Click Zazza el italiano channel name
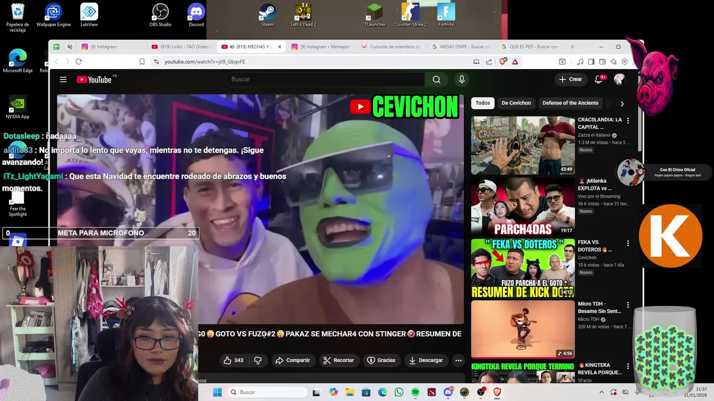714x401 pixels. [x=594, y=135]
